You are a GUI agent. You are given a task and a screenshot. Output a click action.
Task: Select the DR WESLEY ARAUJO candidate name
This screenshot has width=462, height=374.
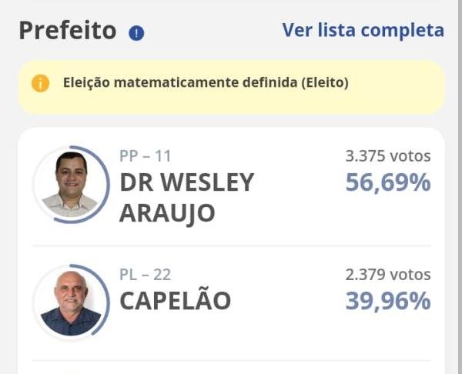186,197
